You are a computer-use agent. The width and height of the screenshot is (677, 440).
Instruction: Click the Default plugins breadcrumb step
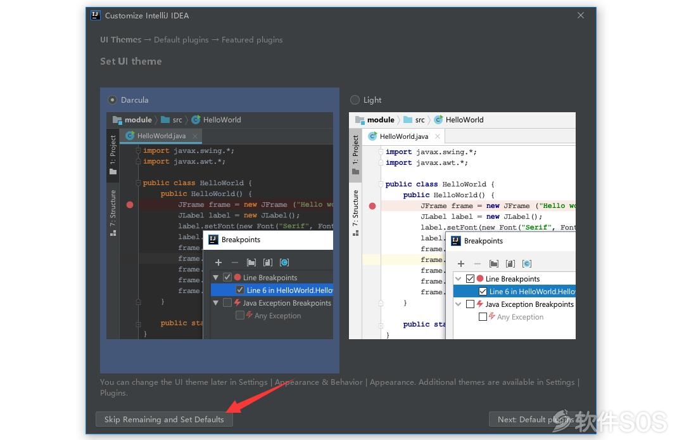point(181,40)
